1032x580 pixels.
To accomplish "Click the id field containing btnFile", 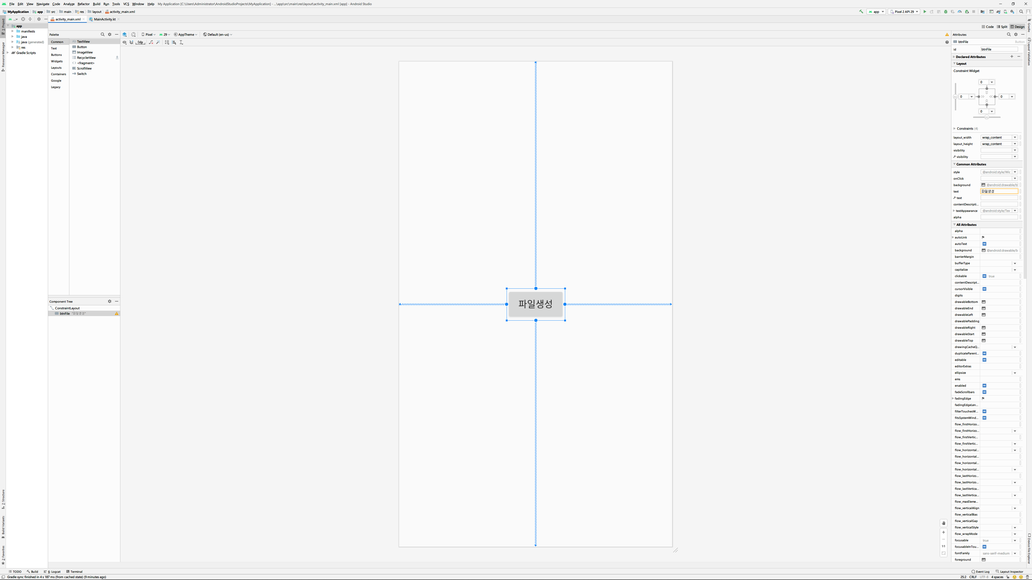I will point(999,49).
